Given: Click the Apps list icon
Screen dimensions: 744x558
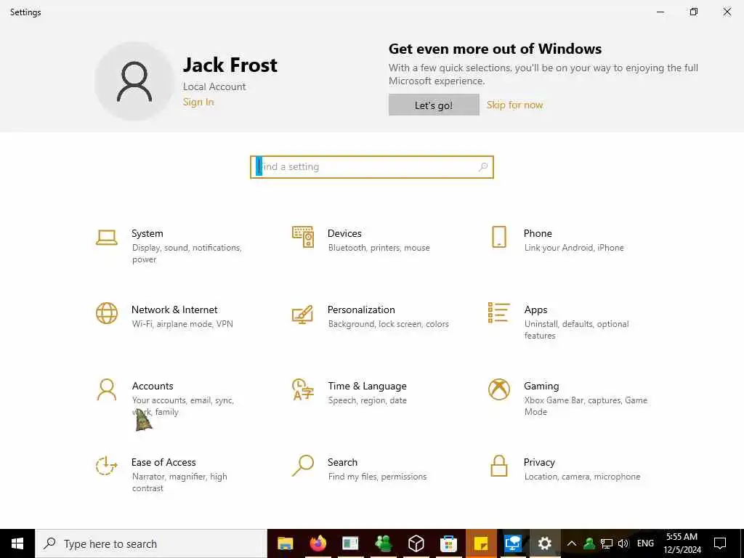Looking at the screenshot, I should tap(499, 312).
